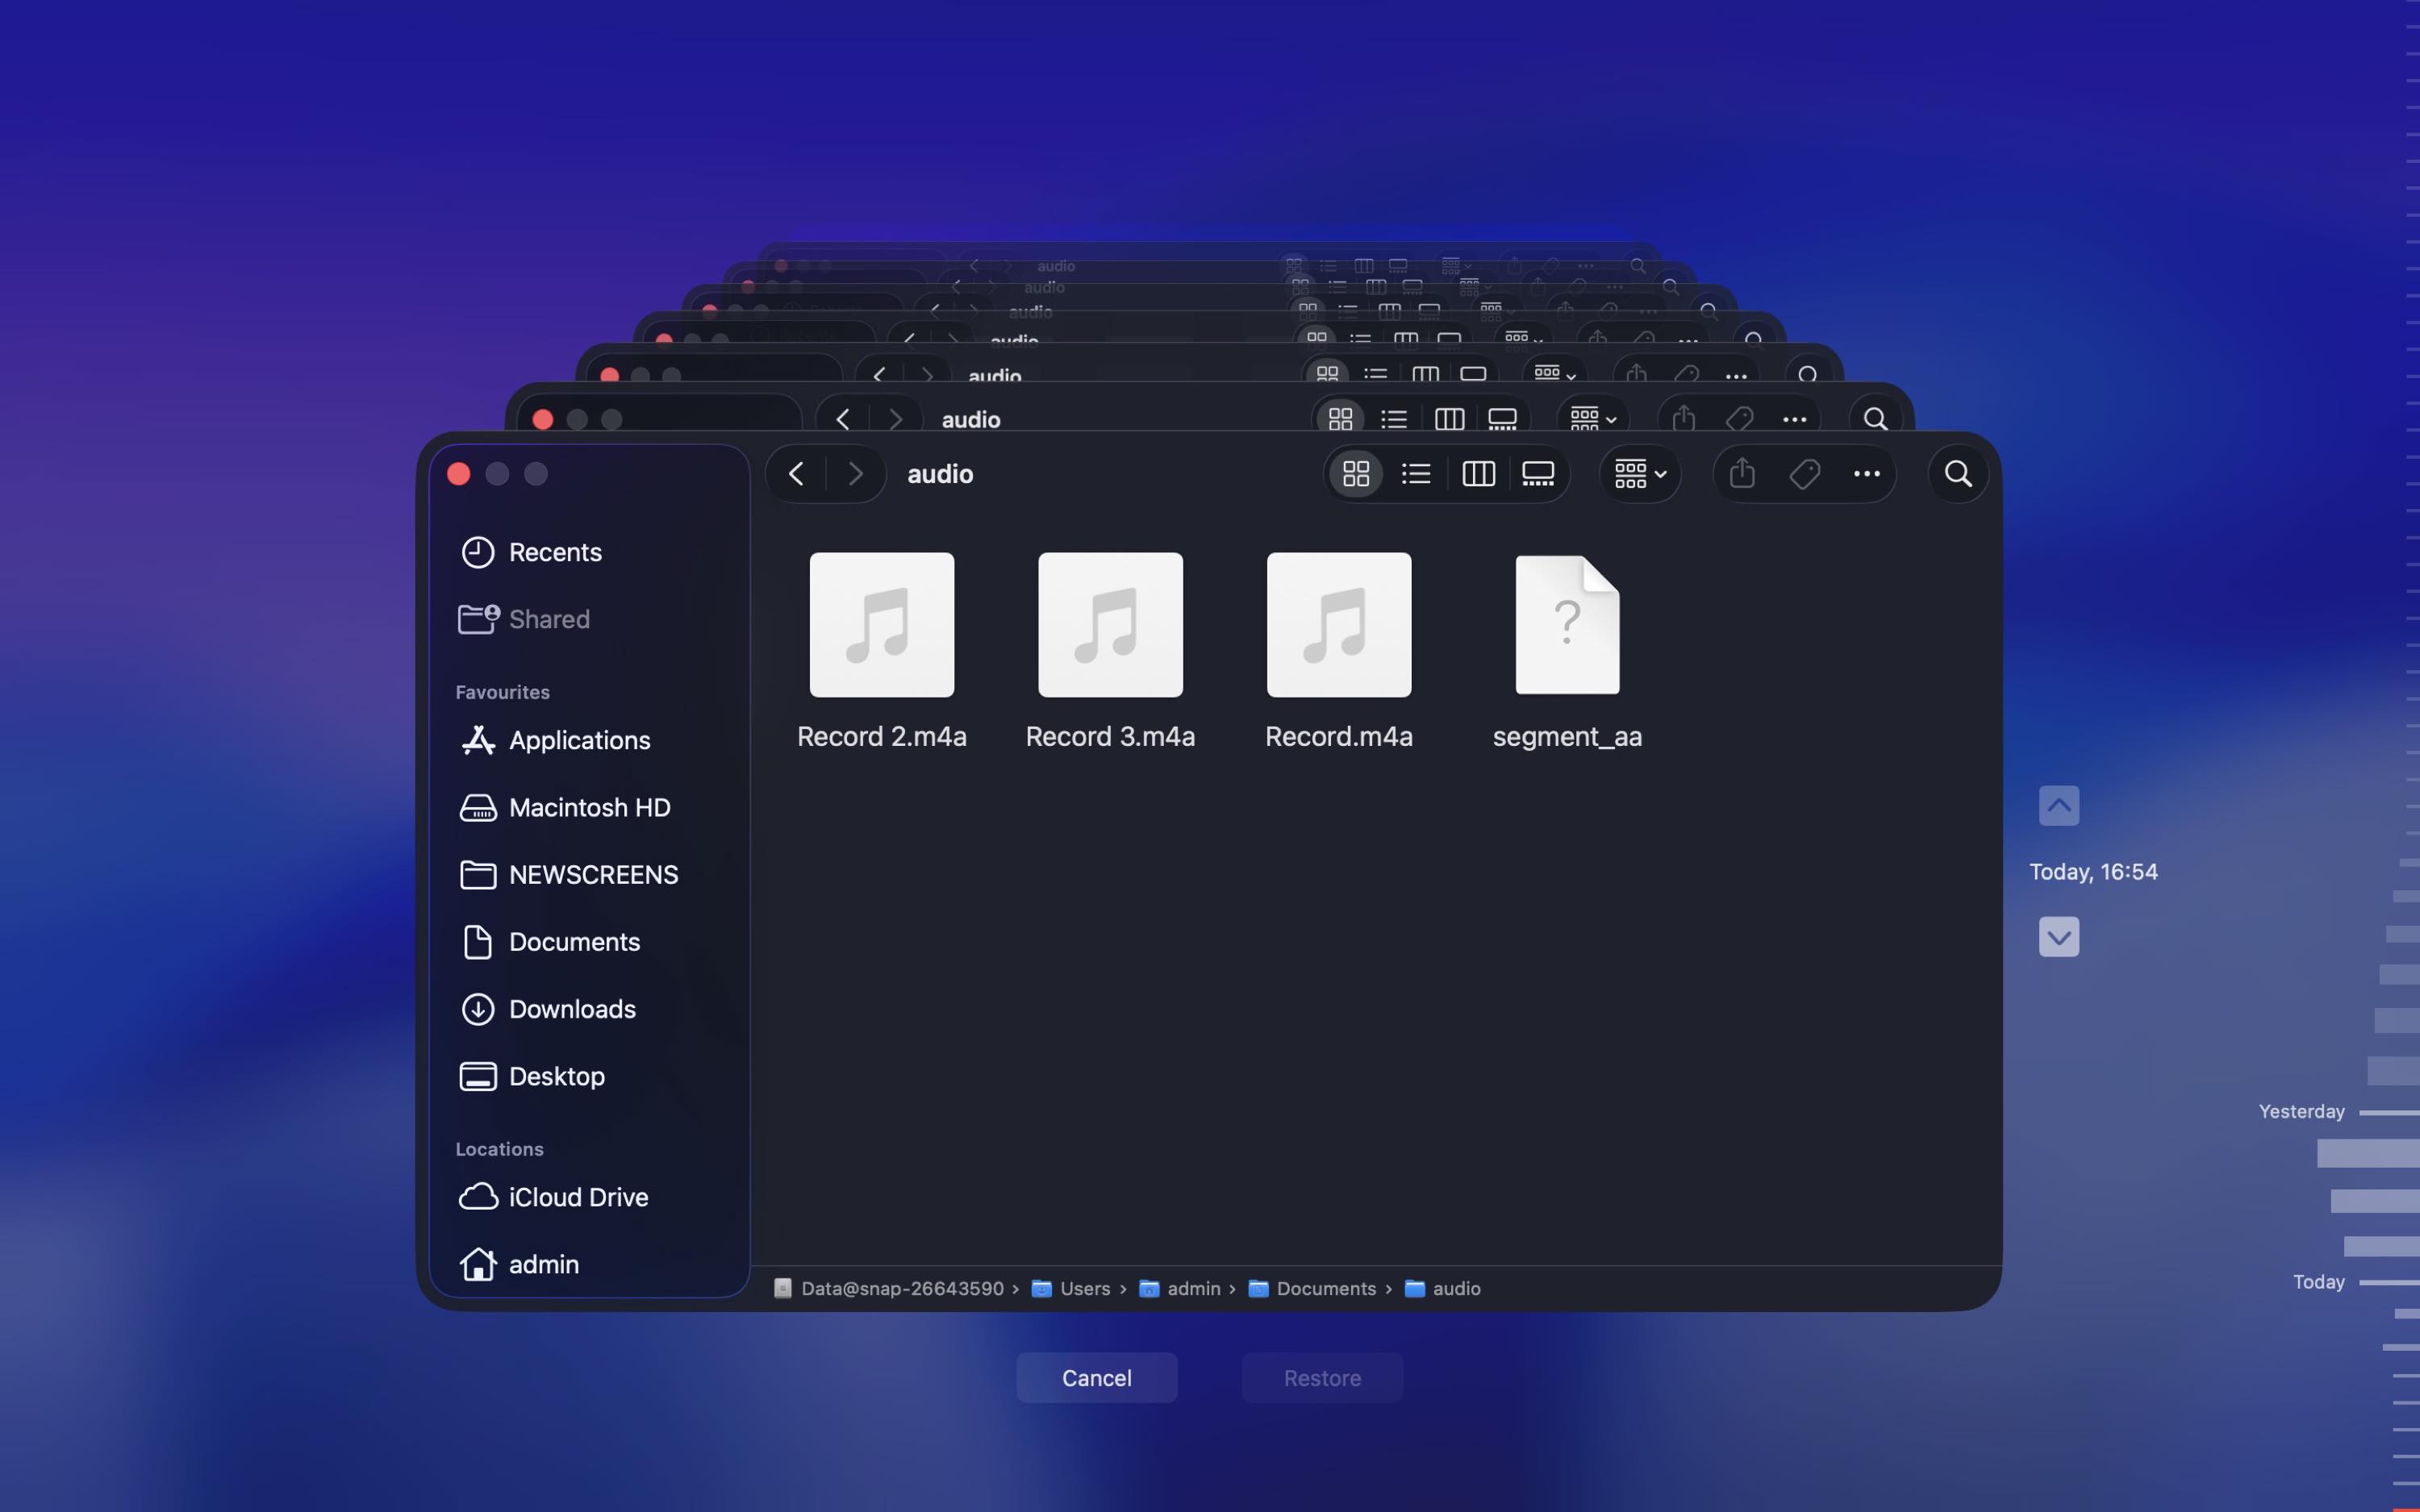
Task: Go to later backup with down arrow
Action: point(2058,936)
